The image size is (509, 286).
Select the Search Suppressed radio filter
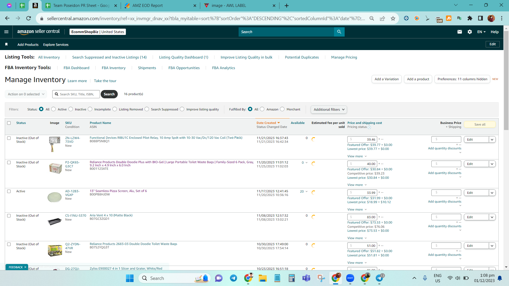147,109
